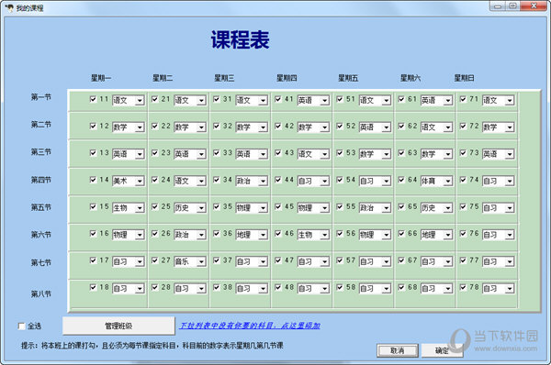The width and height of the screenshot is (551, 365).
Task: Toggle checkbox for period 33
Action: [217, 153]
